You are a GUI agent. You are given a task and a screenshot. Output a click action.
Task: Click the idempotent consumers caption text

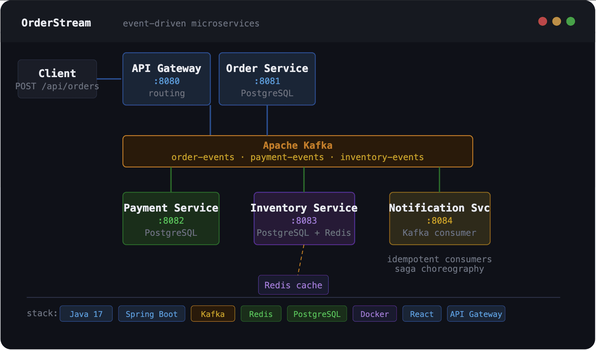point(439,259)
